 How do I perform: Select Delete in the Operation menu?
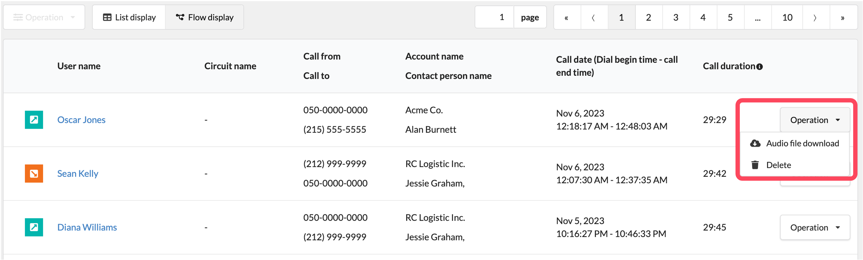[x=794, y=165]
